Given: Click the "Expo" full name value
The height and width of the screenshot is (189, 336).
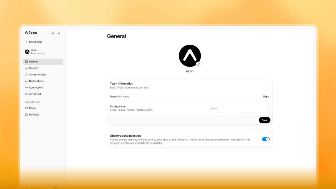Looking at the screenshot, I should tap(266, 97).
